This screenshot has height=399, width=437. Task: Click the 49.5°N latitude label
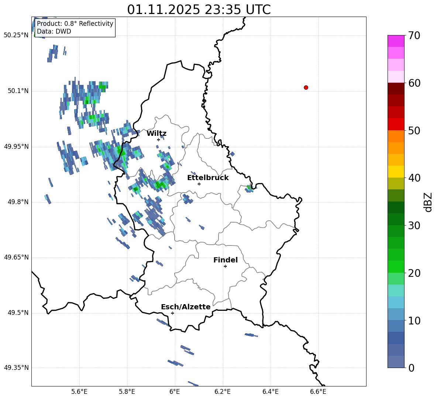[18, 313]
